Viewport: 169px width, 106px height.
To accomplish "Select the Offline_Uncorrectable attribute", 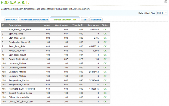I will click(19, 97).
